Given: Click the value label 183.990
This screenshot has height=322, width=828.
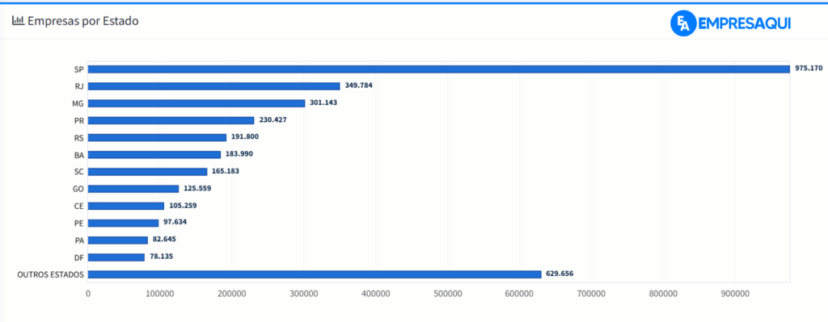Looking at the screenshot, I should (239, 154).
